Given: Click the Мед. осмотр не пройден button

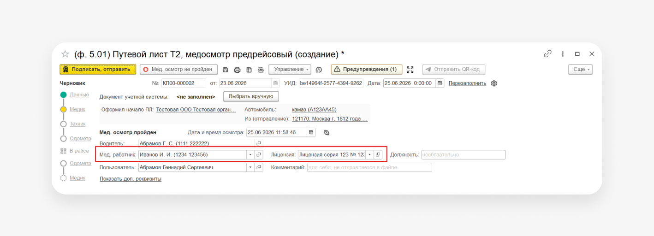Looking at the screenshot, I should (178, 70).
